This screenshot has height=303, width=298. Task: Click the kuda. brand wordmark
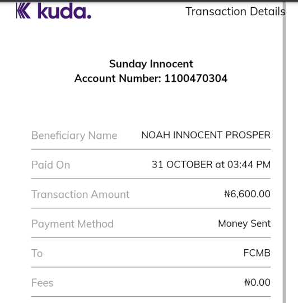64,11
